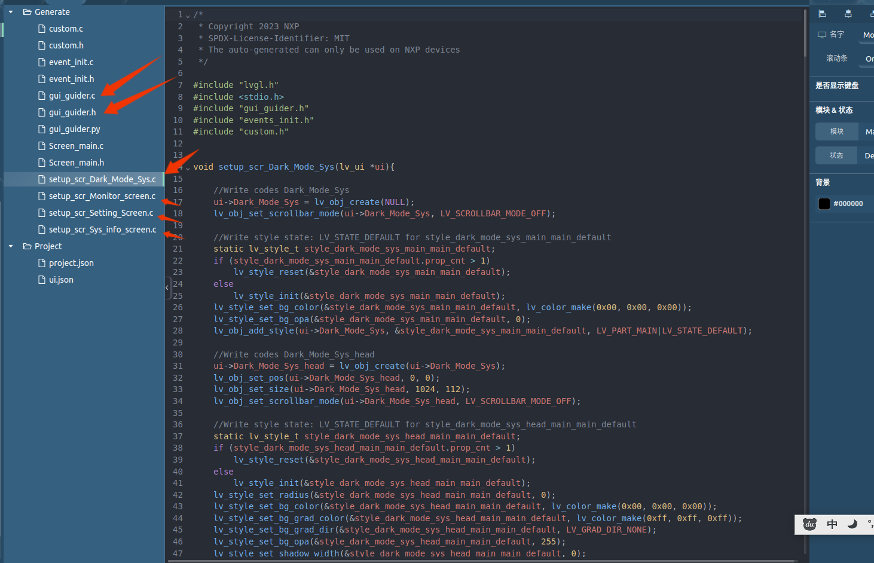Click file icon beside setup_scr_Sys_info_screen.c
The image size is (874, 563).
(42, 230)
